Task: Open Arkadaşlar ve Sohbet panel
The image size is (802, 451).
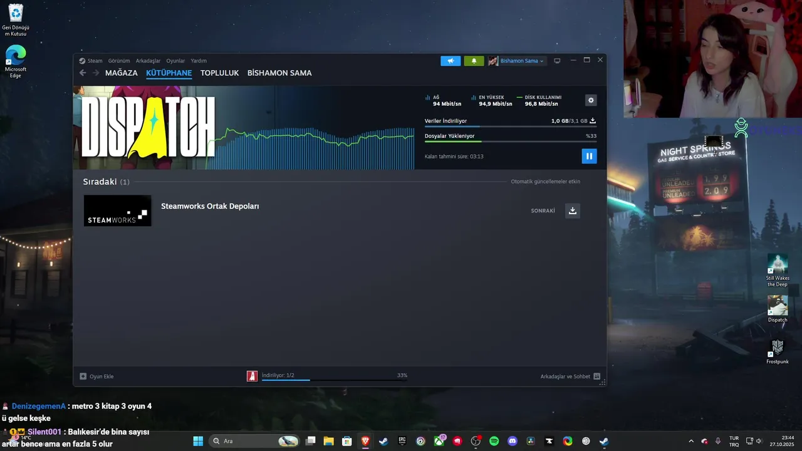Action: 570,376
